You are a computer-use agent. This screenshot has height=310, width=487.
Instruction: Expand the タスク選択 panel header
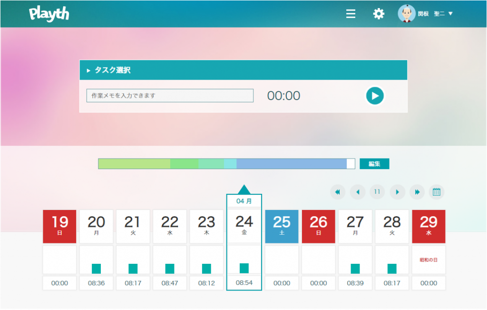coord(243,70)
